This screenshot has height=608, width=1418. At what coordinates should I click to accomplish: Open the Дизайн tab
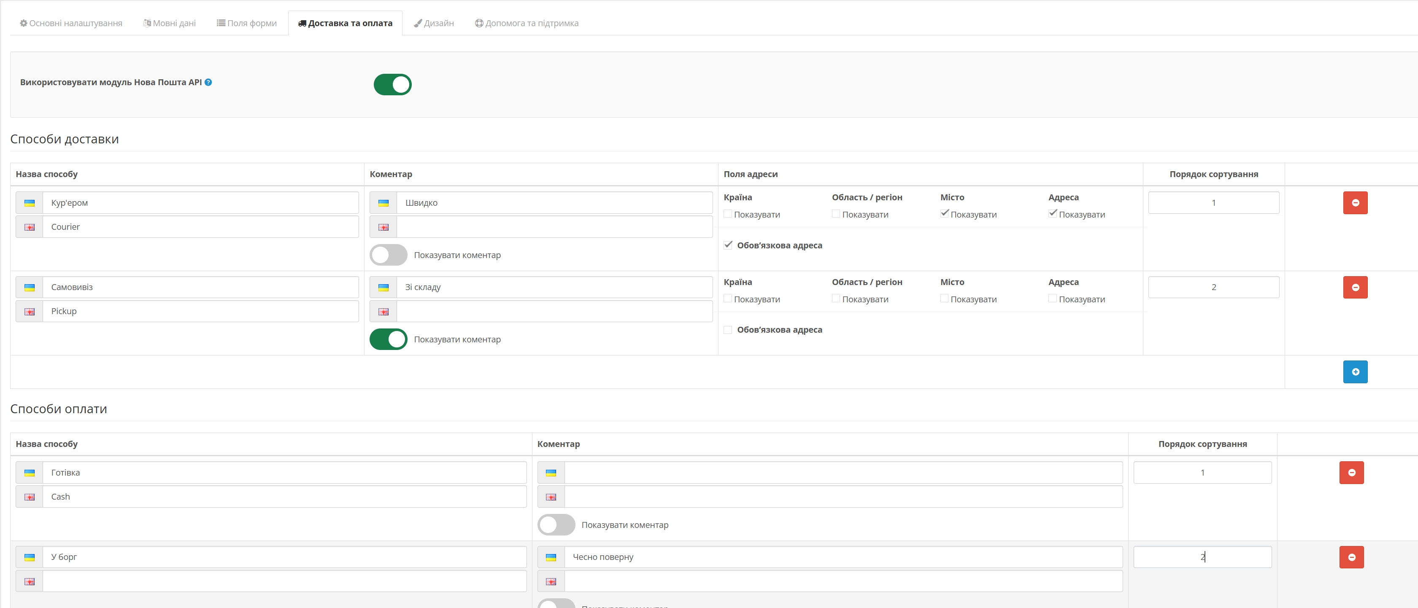(x=434, y=23)
